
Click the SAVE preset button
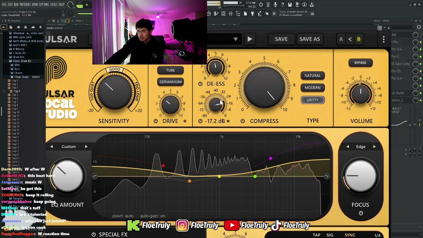coord(281,39)
